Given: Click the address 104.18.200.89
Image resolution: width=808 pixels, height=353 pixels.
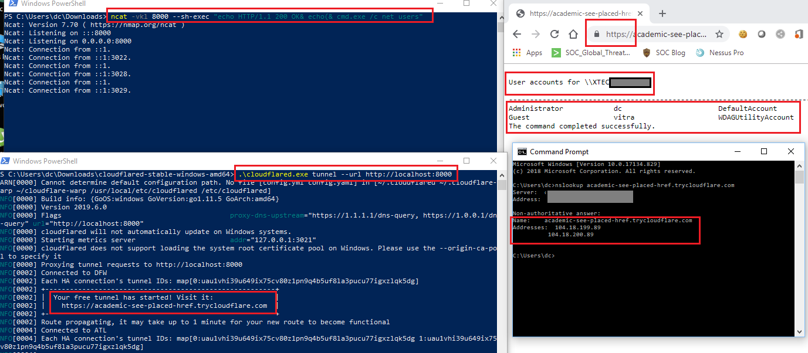Looking at the screenshot, I should [570, 235].
